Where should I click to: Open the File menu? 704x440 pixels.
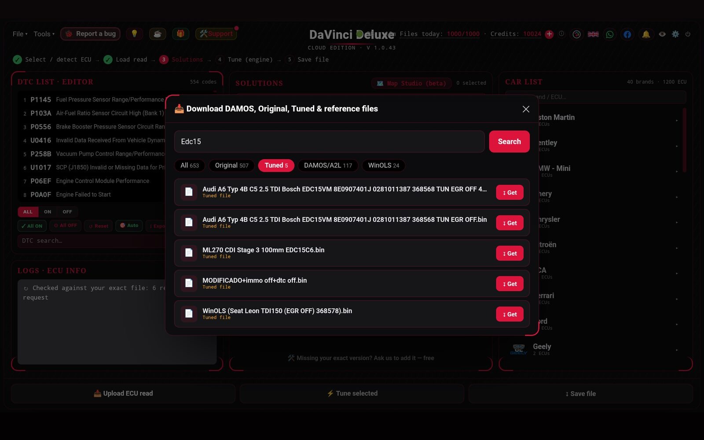click(x=20, y=34)
